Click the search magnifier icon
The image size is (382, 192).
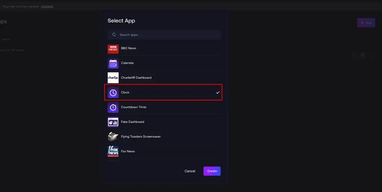pyautogui.click(x=114, y=35)
